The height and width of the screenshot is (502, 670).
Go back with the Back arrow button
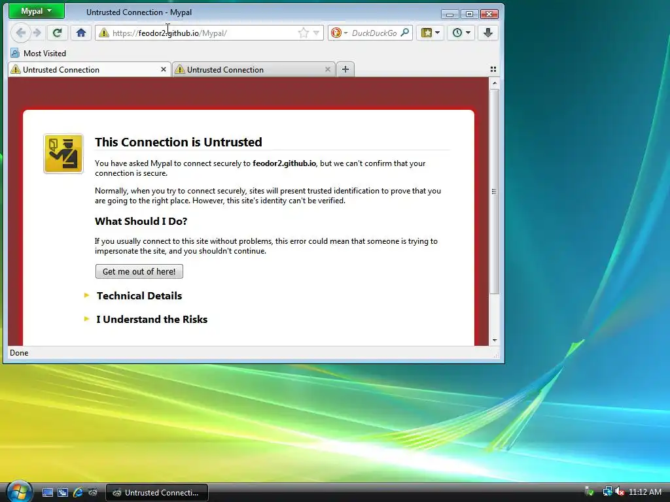coord(20,33)
